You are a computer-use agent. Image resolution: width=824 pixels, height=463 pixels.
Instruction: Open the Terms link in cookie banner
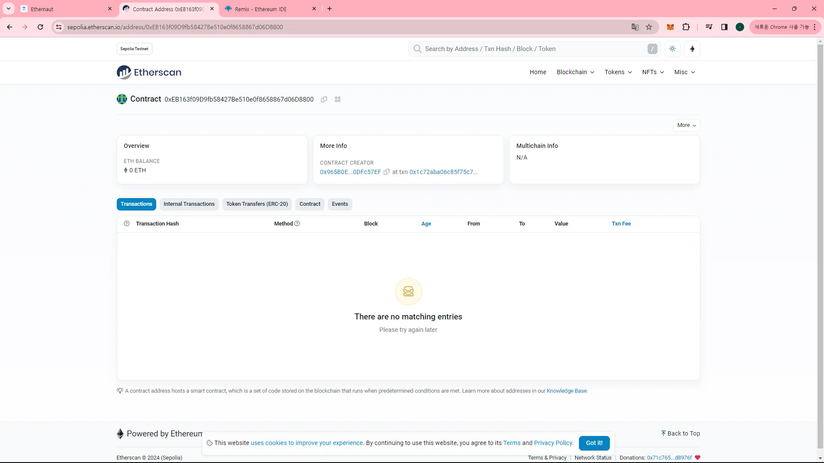pos(512,443)
